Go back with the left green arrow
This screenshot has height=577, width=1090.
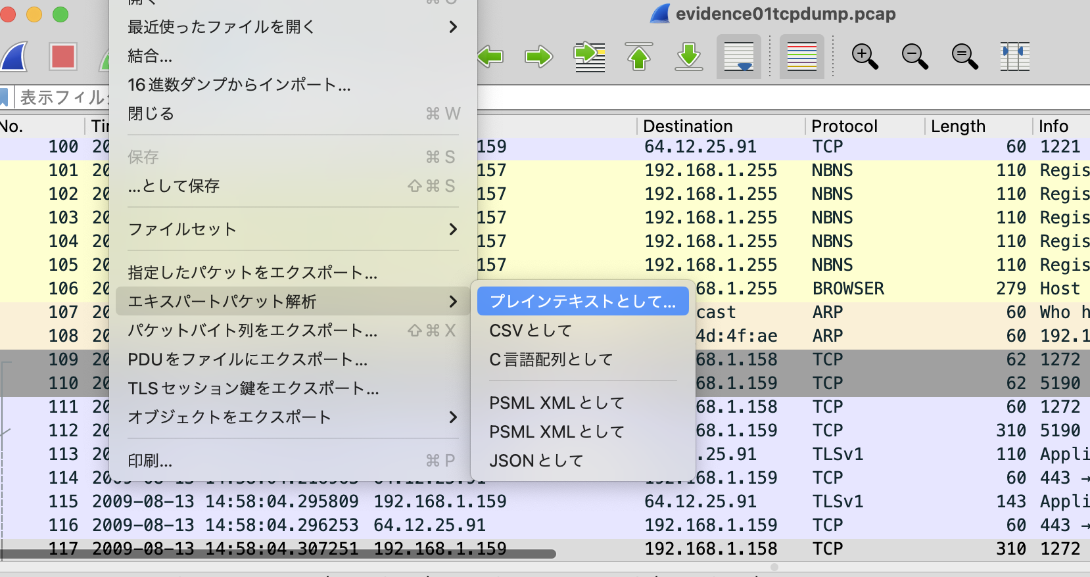point(490,57)
